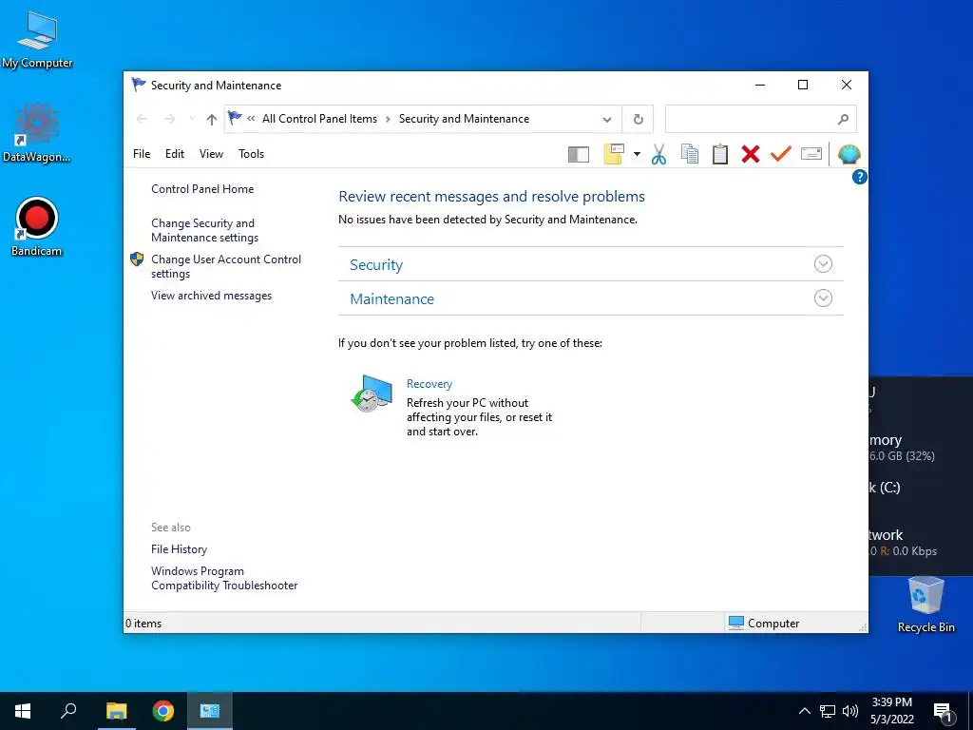Viewport: 973px width, 730px height.
Task: Show hidden tray icons chevron
Action: 804,711
